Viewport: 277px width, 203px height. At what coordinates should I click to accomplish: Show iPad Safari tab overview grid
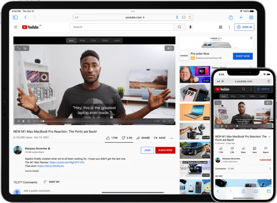coord(251,17)
